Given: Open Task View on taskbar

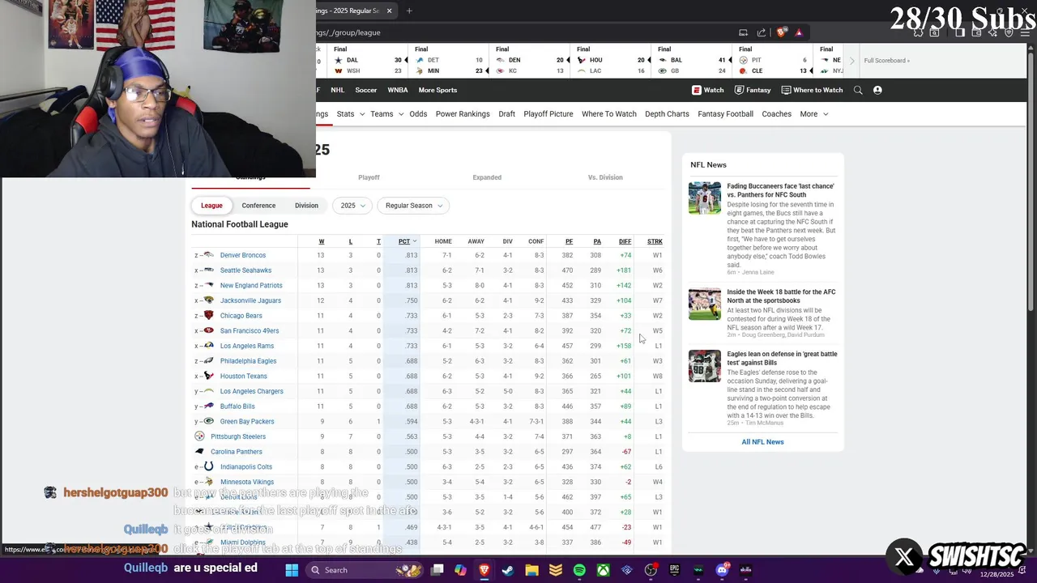Looking at the screenshot, I should point(437,570).
